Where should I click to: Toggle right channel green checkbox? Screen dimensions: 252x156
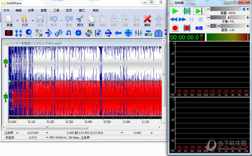(x=5, y=96)
